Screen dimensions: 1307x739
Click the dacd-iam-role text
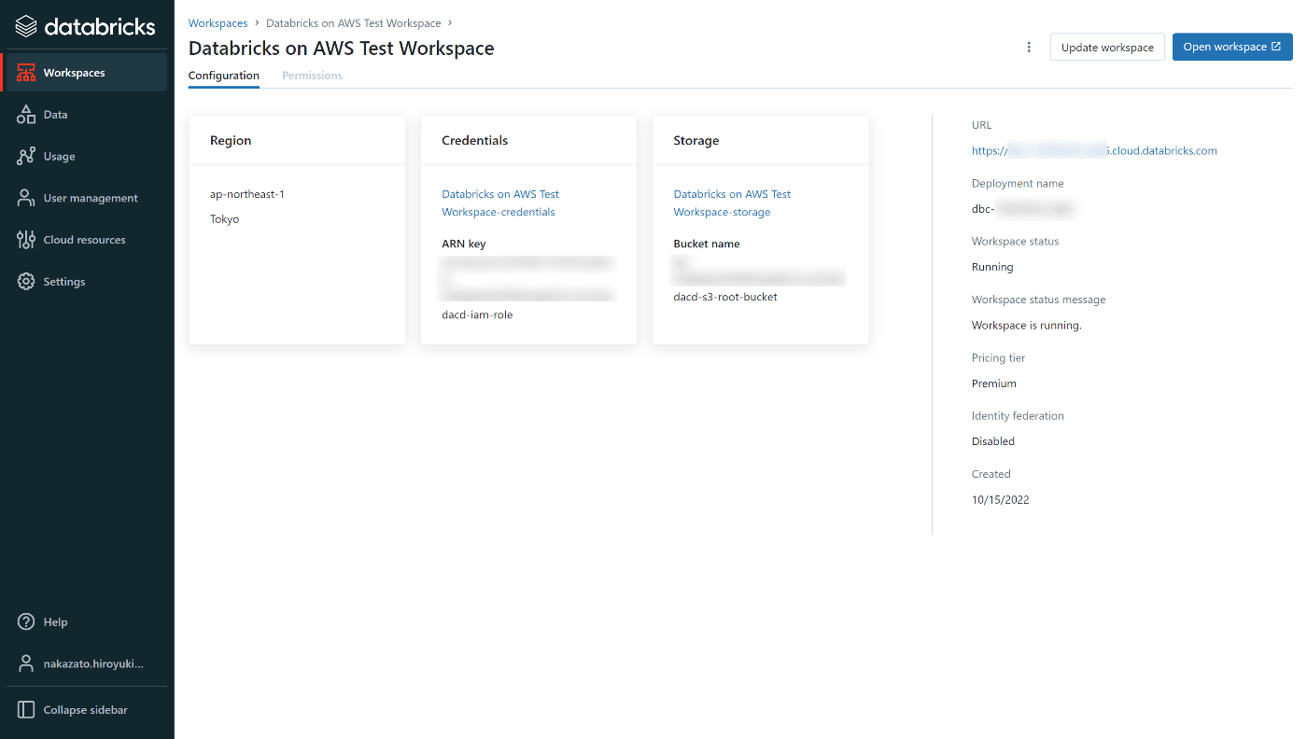click(477, 314)
